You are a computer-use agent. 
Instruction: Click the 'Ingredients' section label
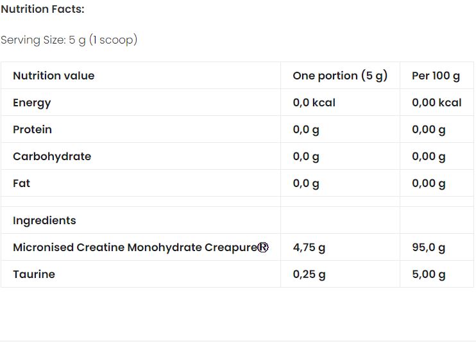click(44, 220)
